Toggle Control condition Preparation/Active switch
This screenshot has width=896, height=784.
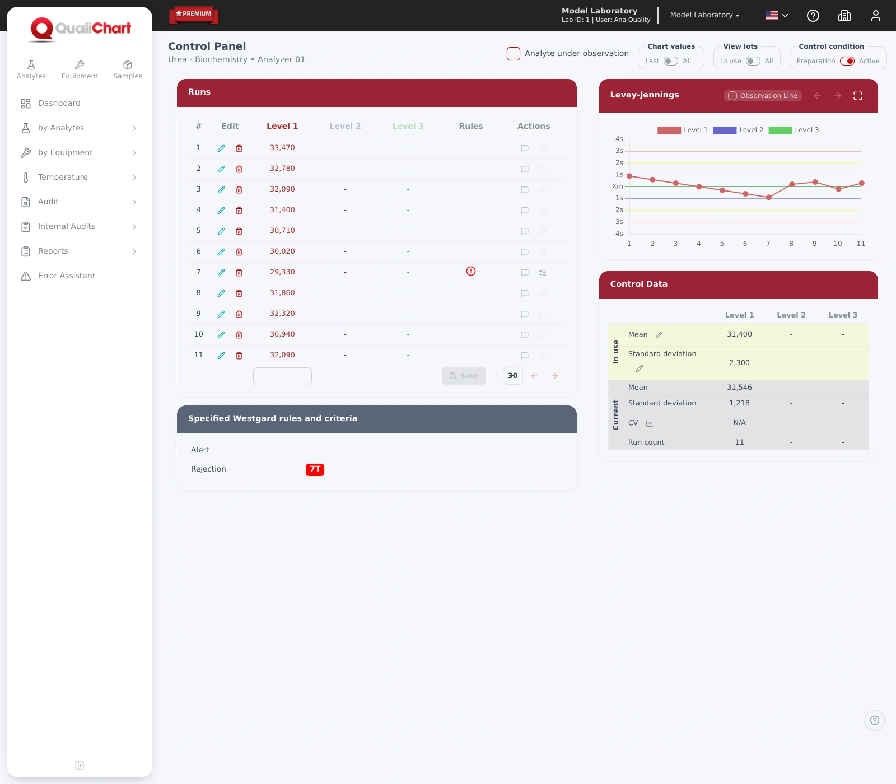[x=847, y=61]
